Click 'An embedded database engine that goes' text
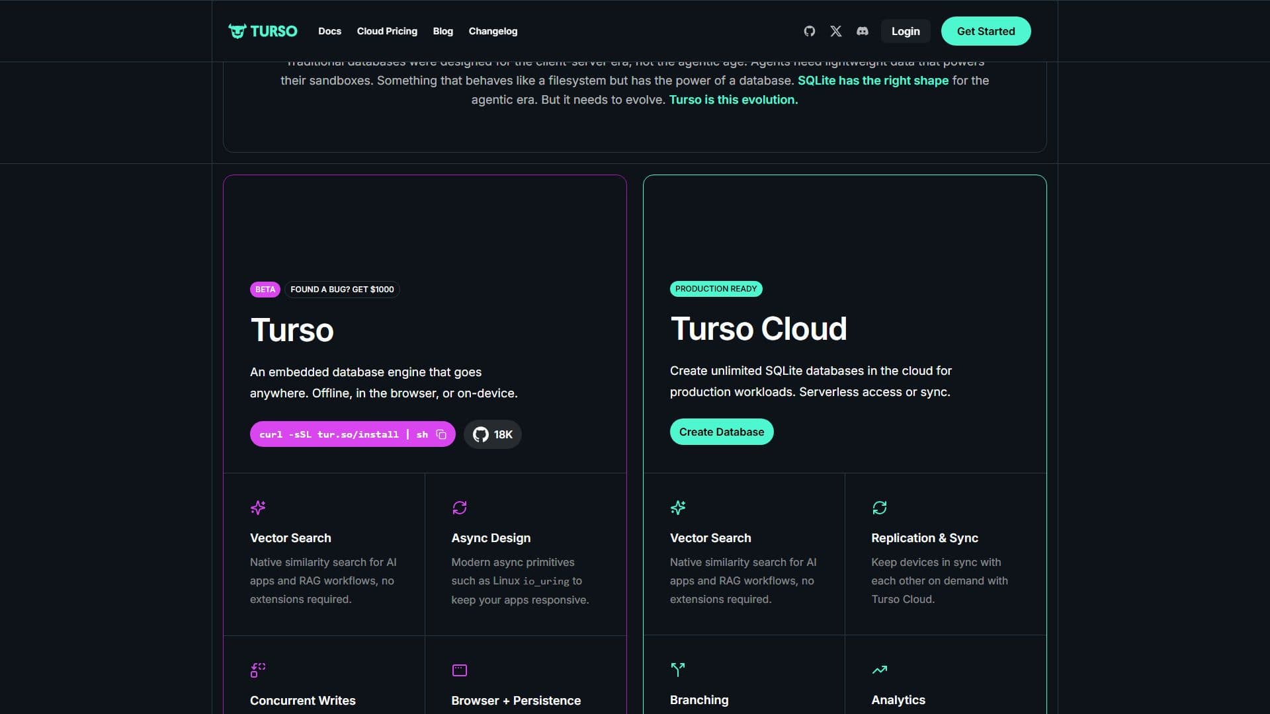Screen dimensions: 1270x714 coord(366,372)
